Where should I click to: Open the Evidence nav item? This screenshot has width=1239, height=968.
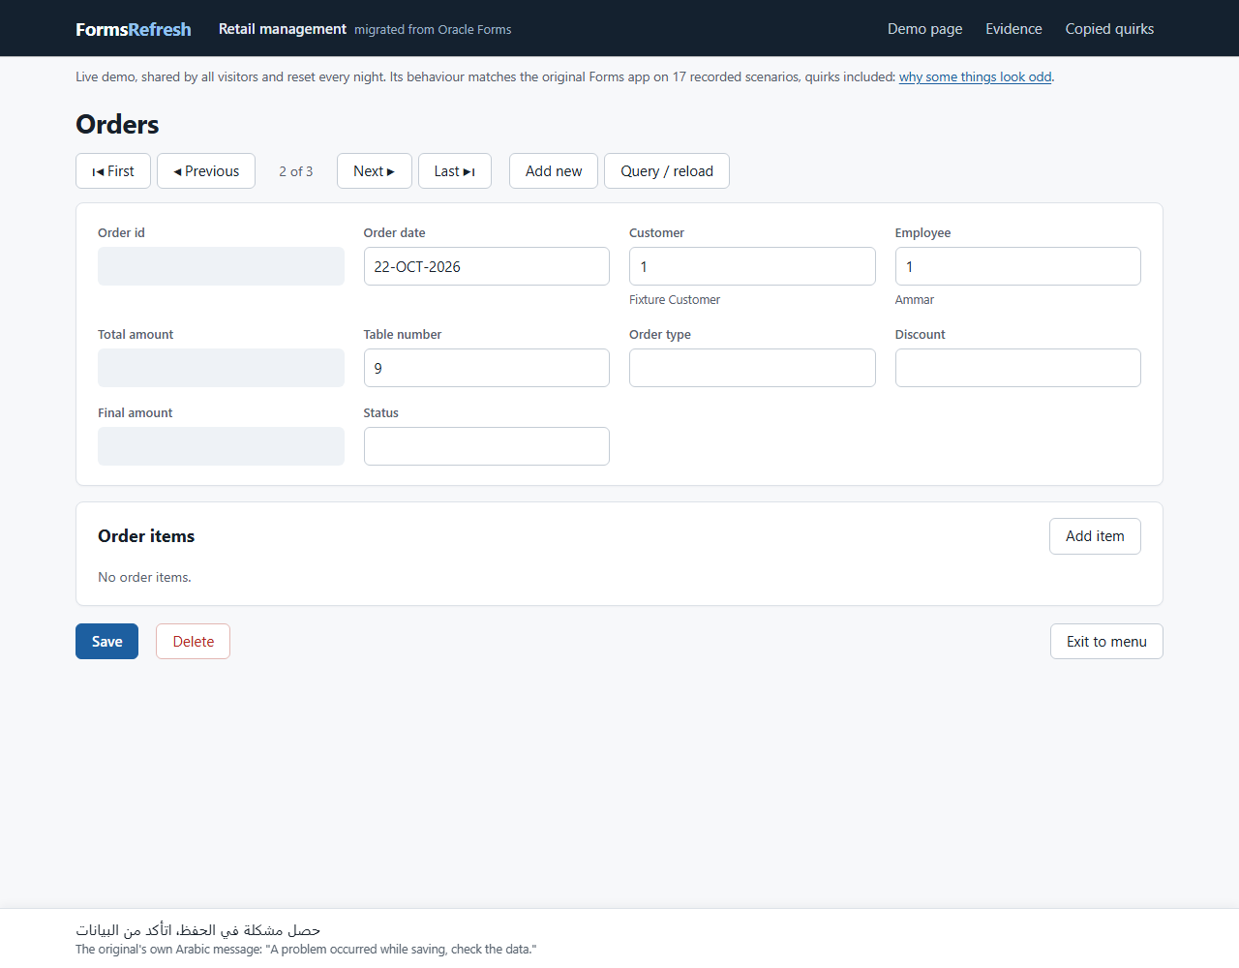1013,29
